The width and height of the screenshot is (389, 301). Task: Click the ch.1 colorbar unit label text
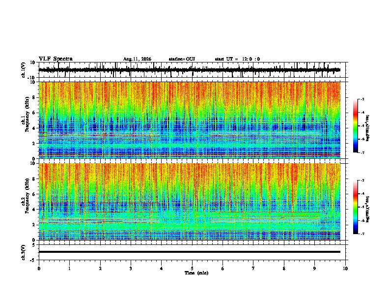click(367, 128)
